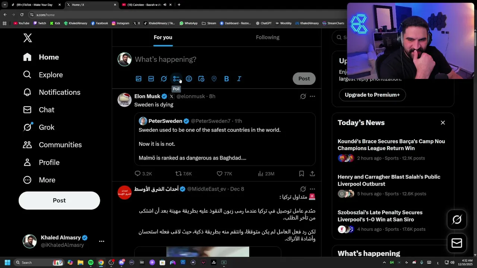Switch to the Following tab

pyautogui.click(x=268, y=37)
